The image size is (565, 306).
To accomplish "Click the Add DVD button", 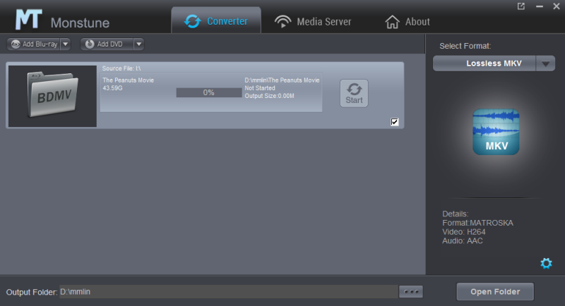I will coord(107,44).
